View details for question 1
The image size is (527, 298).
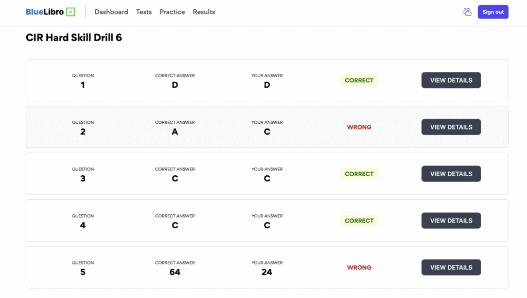(x=451, y=80)
